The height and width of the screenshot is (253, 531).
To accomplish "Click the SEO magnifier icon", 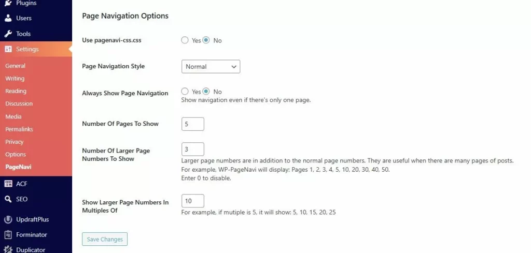I will point(8,199).
